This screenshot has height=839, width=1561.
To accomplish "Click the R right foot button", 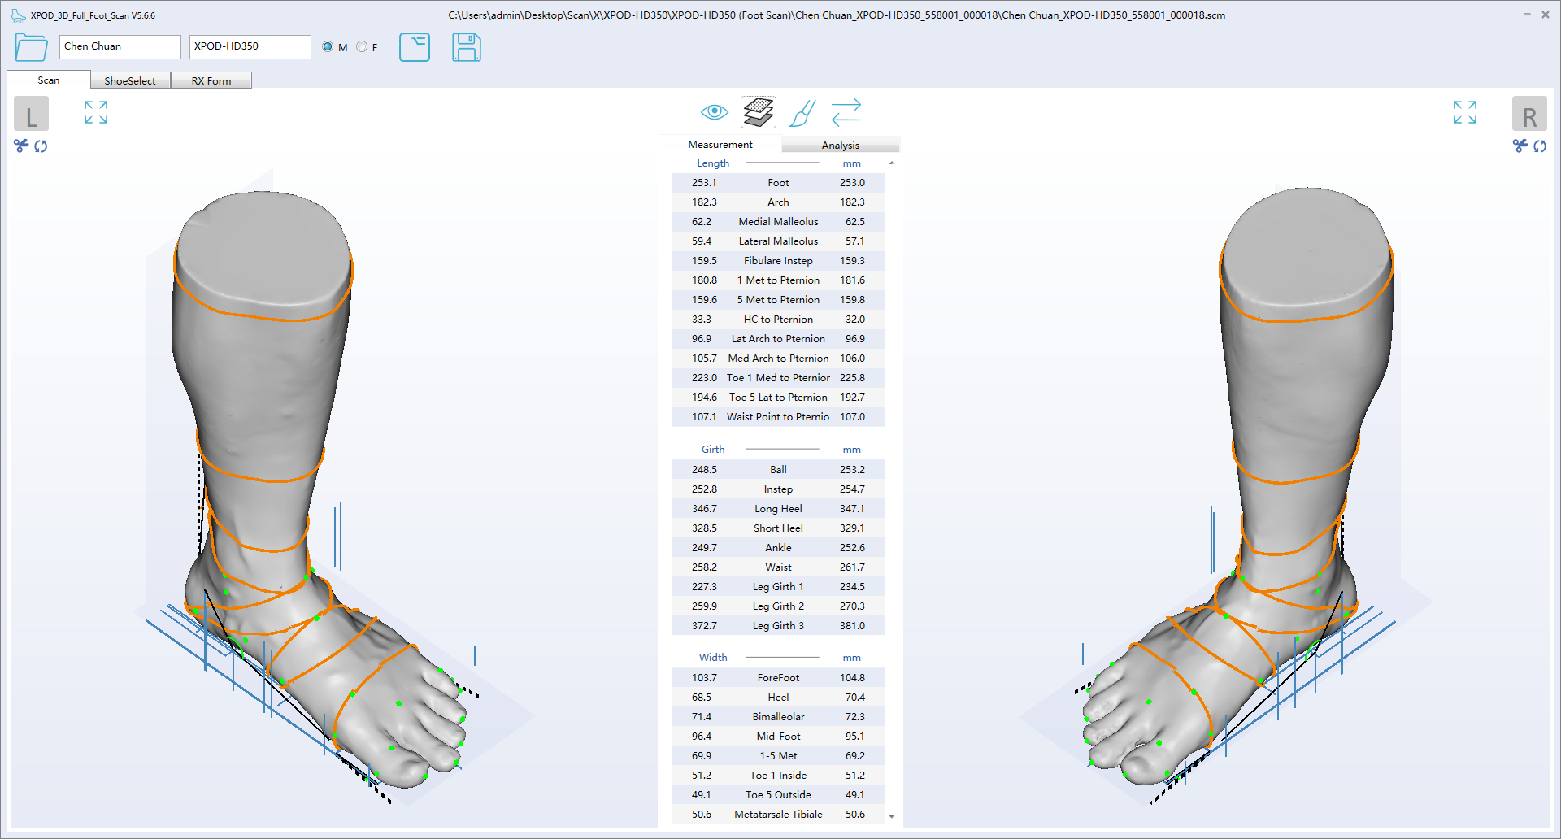I will click(x=1529, y=115).
